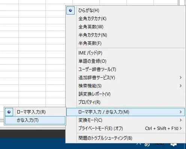The image size is (186, 149).
Task: Switch to 半角英数(F) mode
Action: coord(126,43)
